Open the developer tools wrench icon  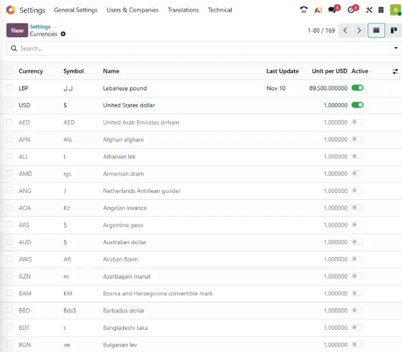[x=369, y=10]
